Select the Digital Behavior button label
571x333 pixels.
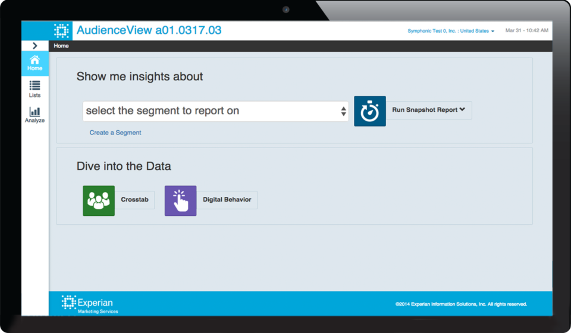tap(227, 200)
